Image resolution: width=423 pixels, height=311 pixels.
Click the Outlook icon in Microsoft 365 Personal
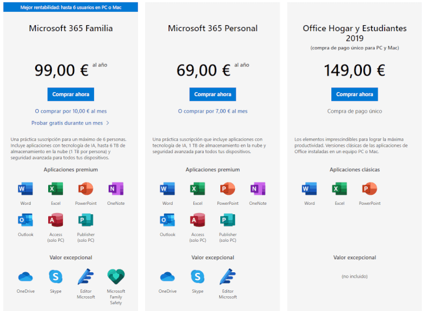[167, 220]
